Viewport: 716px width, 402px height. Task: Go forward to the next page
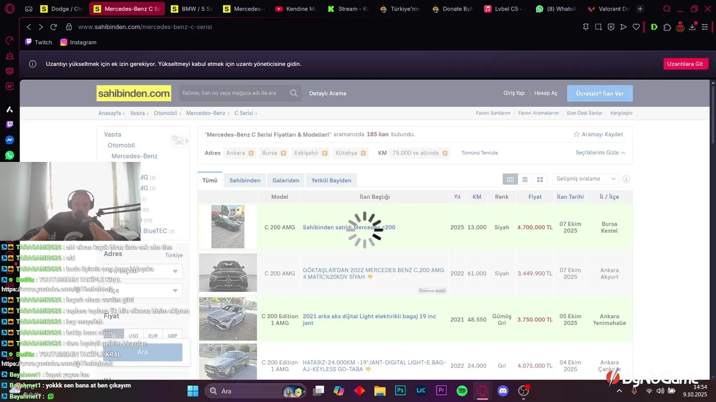pos(41,27)
